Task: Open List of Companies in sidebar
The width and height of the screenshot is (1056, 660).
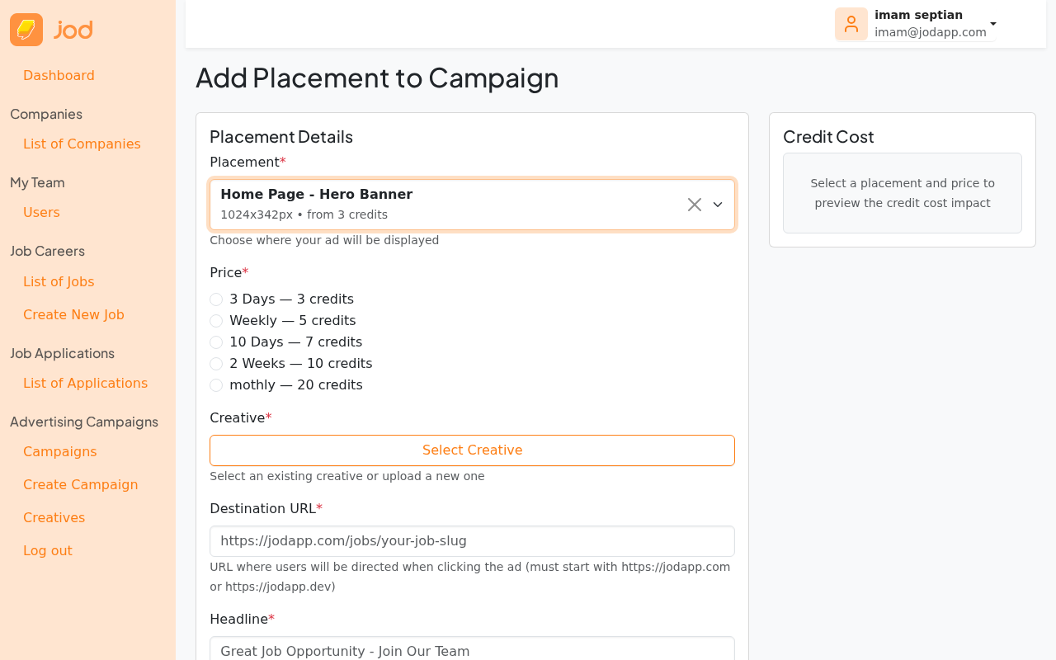Action: [x=82, y=144]
